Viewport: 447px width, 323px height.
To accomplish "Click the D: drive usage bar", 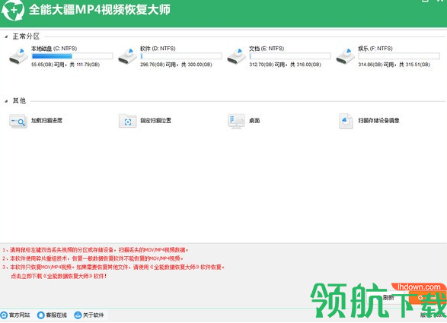I will (181, 56).
